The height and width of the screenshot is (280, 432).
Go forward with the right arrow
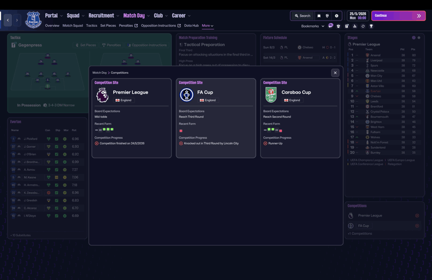17,20
